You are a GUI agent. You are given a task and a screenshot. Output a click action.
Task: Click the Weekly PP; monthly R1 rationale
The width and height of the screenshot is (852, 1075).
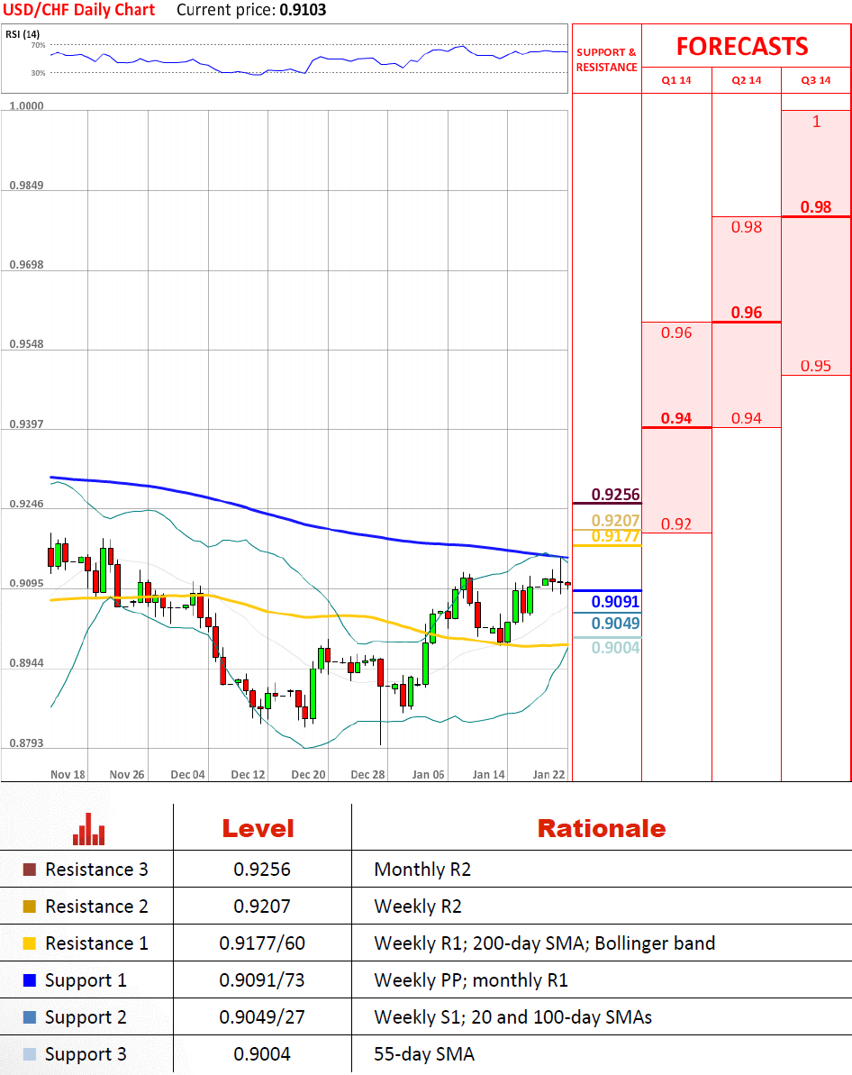pyautogui.click(x=471, y=980)
